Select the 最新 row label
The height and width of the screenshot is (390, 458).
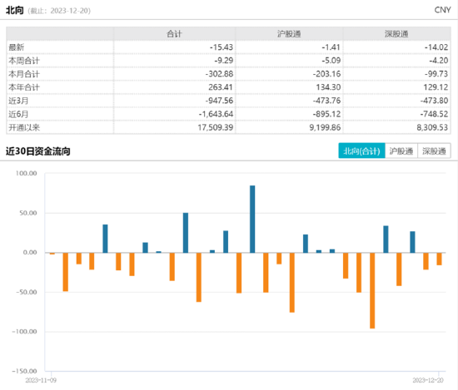click(x=17, y=47)
